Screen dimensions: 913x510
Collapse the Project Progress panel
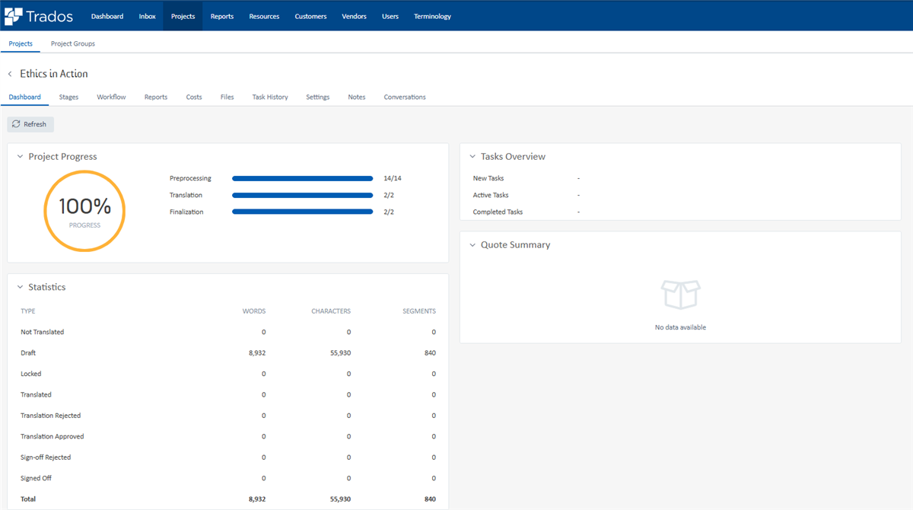click(18, 156)
